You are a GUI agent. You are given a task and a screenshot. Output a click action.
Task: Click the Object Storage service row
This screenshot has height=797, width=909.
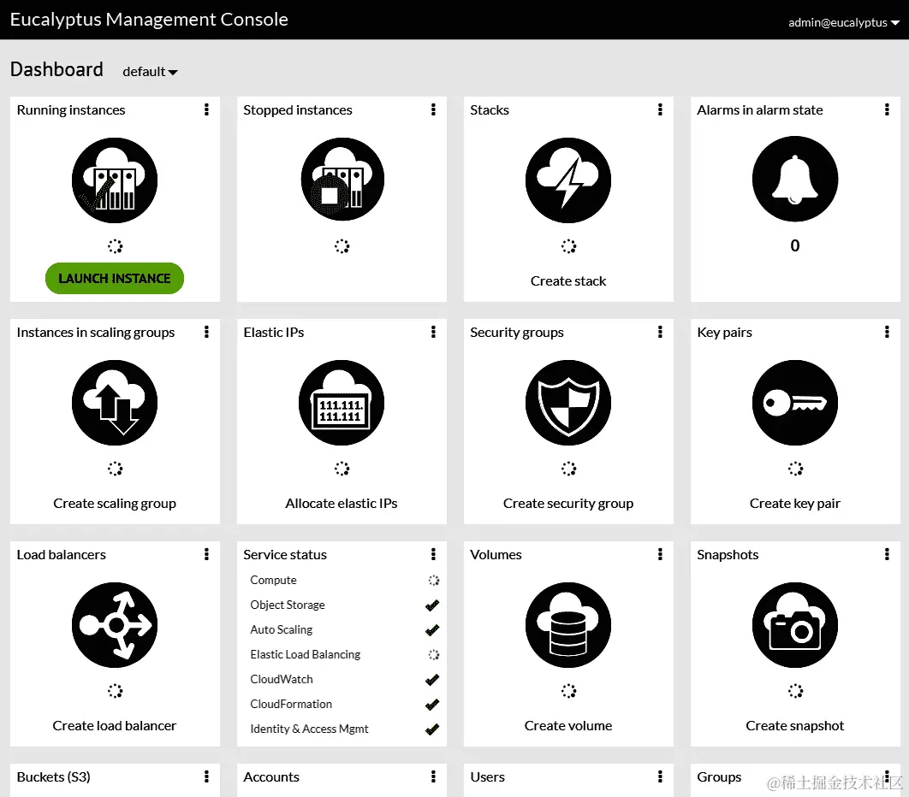point(342,605)
